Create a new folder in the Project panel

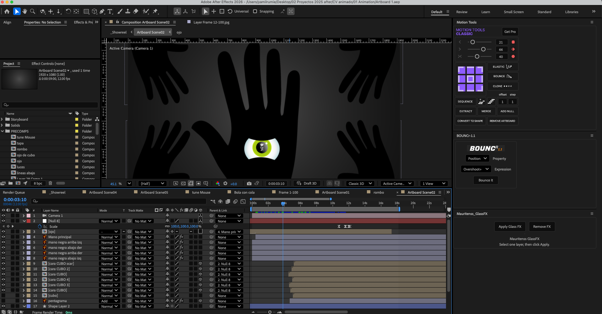[x=10, y=183]
